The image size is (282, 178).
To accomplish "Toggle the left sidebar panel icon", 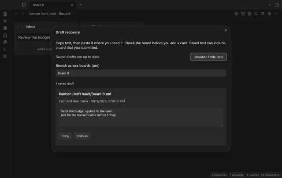I will click(24, 5).
